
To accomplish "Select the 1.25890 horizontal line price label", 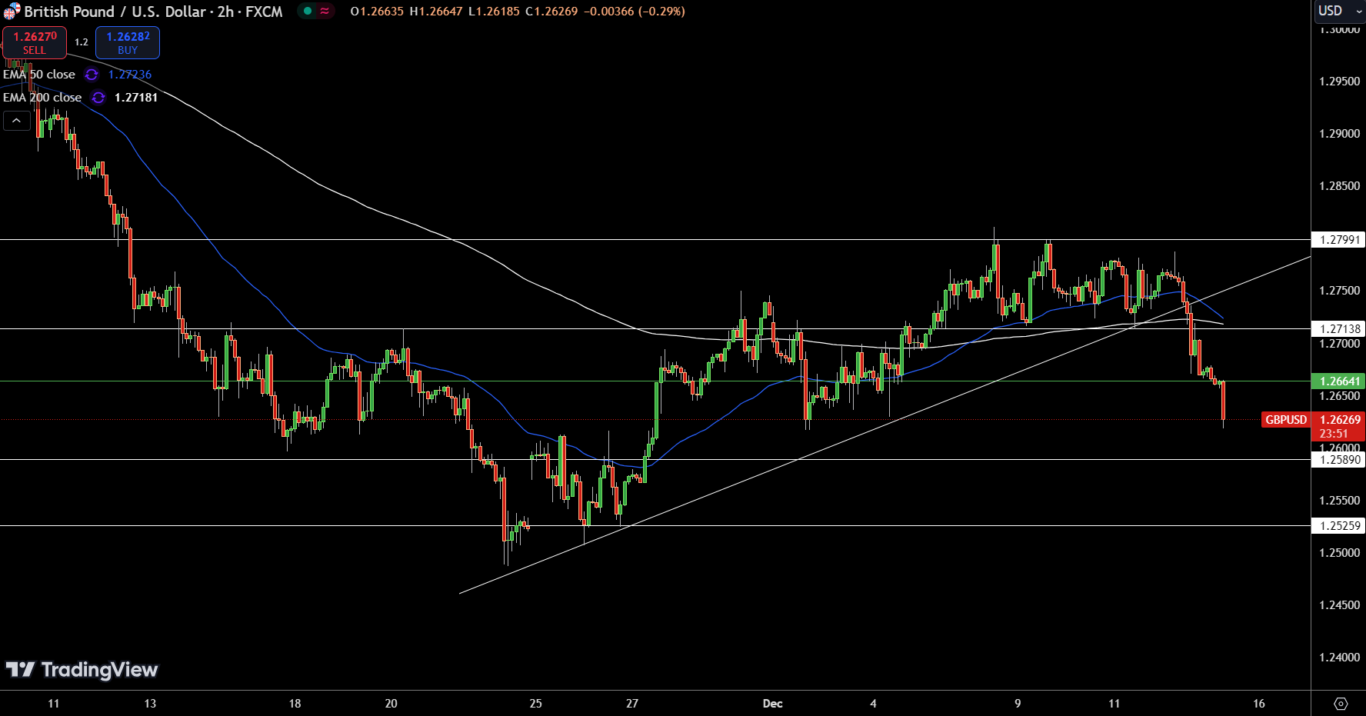I will (x=1339, y=460).
